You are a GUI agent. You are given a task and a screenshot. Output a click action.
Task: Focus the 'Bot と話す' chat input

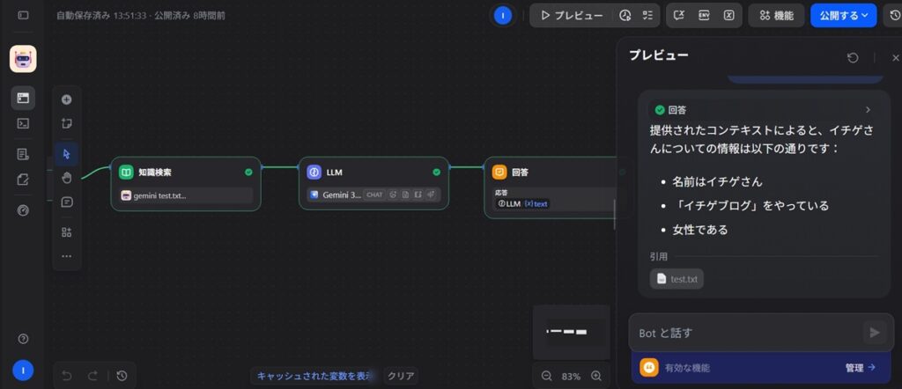[x=748, y=333]
